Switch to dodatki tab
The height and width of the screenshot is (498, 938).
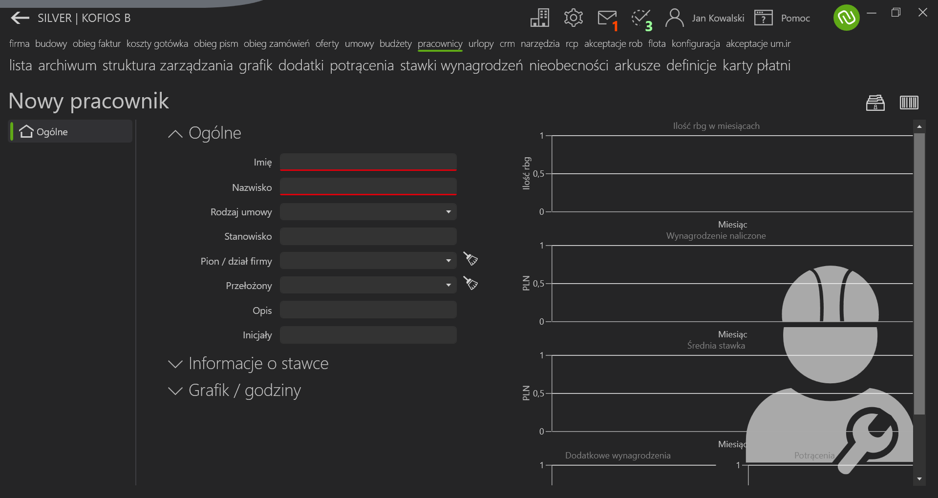[301, 65]
